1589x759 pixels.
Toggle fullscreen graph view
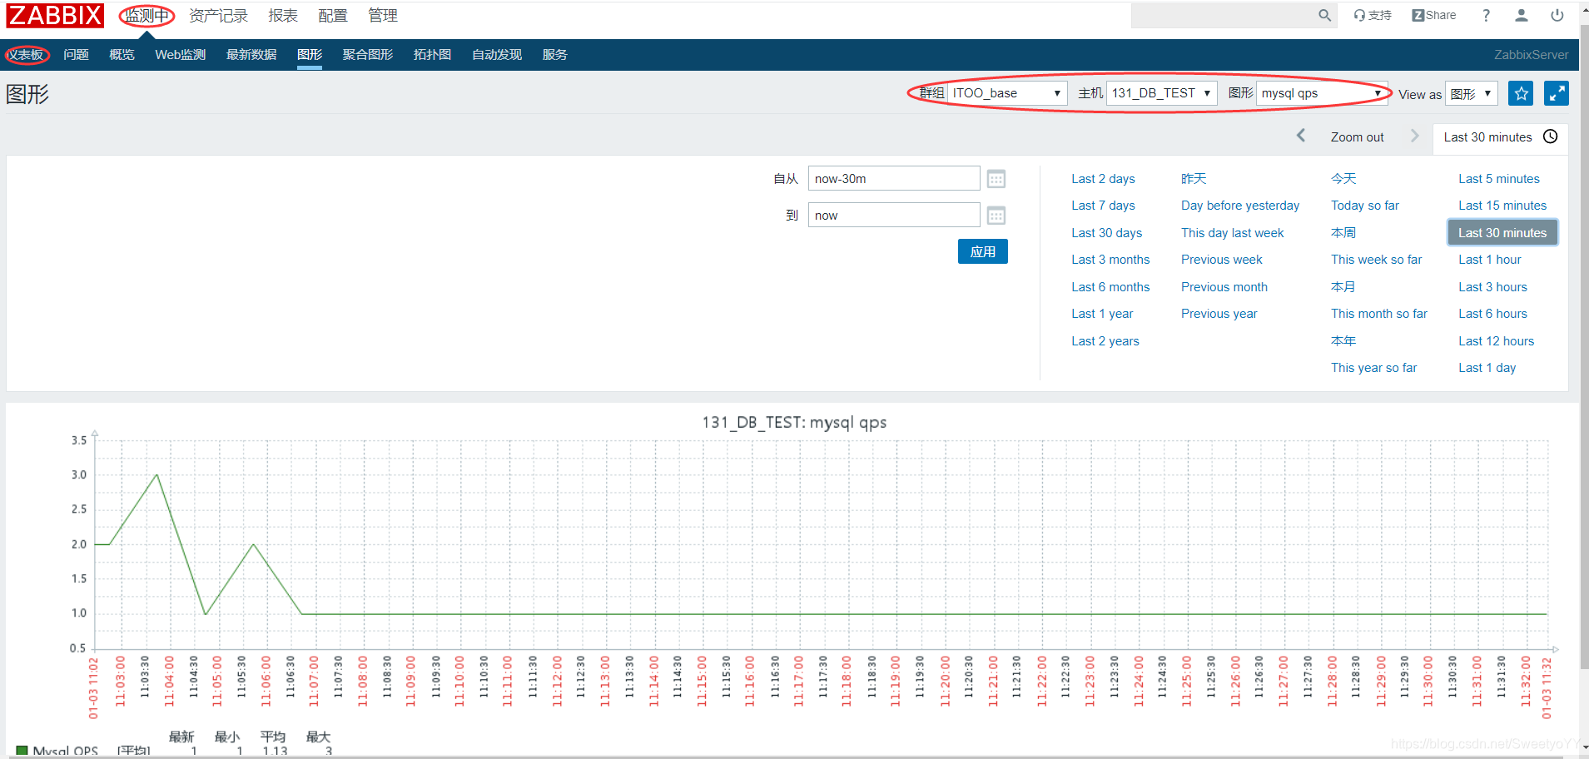(x=1556, y=93)
